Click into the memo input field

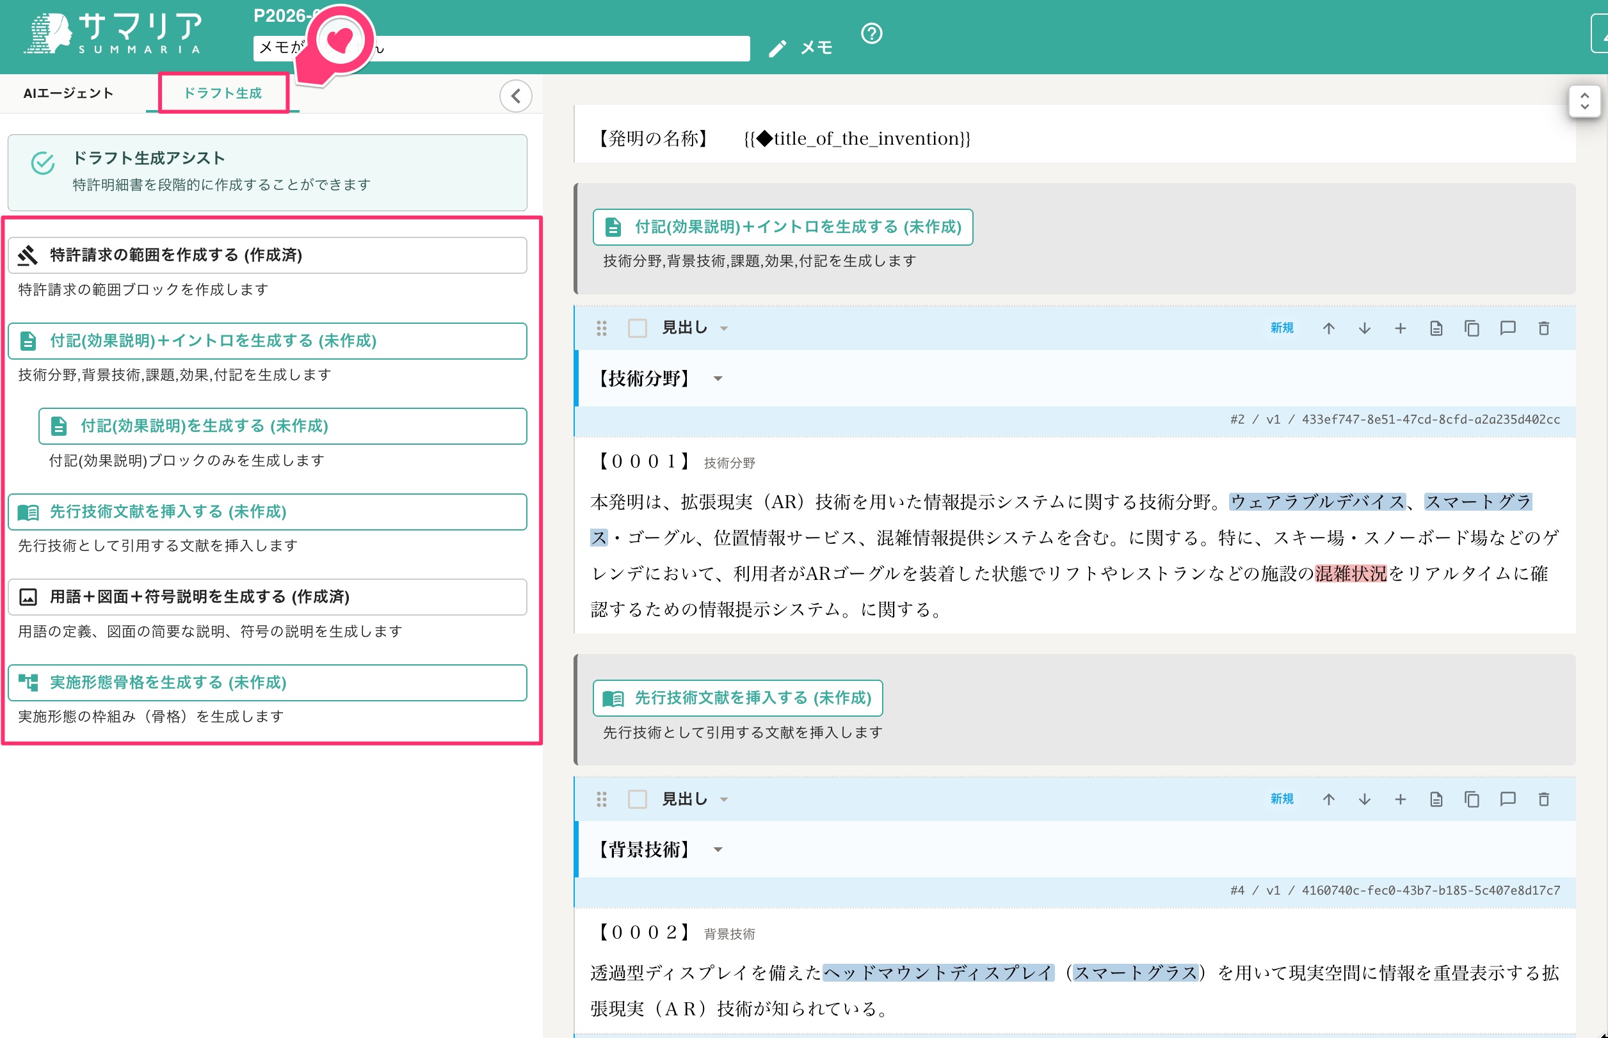point(502,49)
